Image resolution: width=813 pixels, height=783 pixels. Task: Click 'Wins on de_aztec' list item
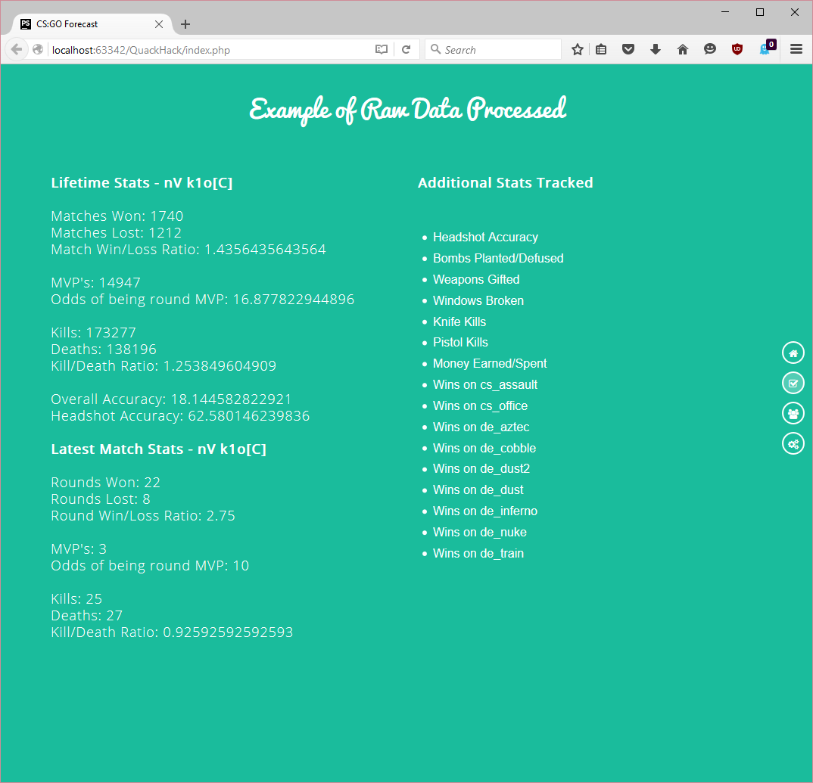coord(481,427)
